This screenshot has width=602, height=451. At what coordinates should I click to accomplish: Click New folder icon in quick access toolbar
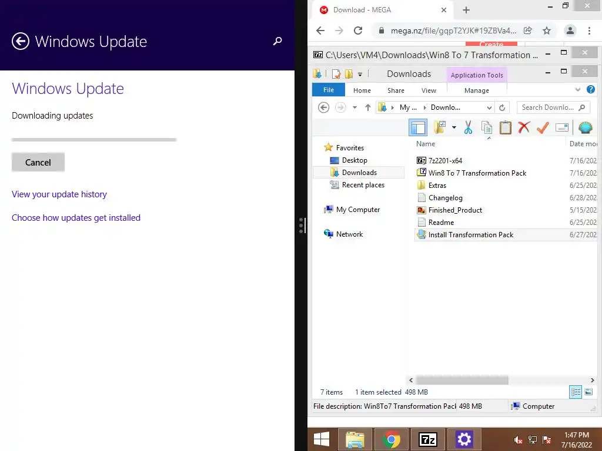click(349, 73)
